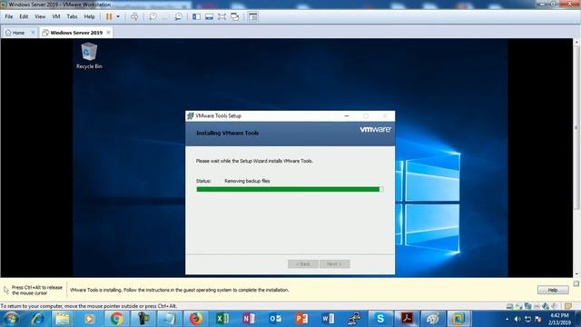Click the message log status bar icon

(568, 306)
